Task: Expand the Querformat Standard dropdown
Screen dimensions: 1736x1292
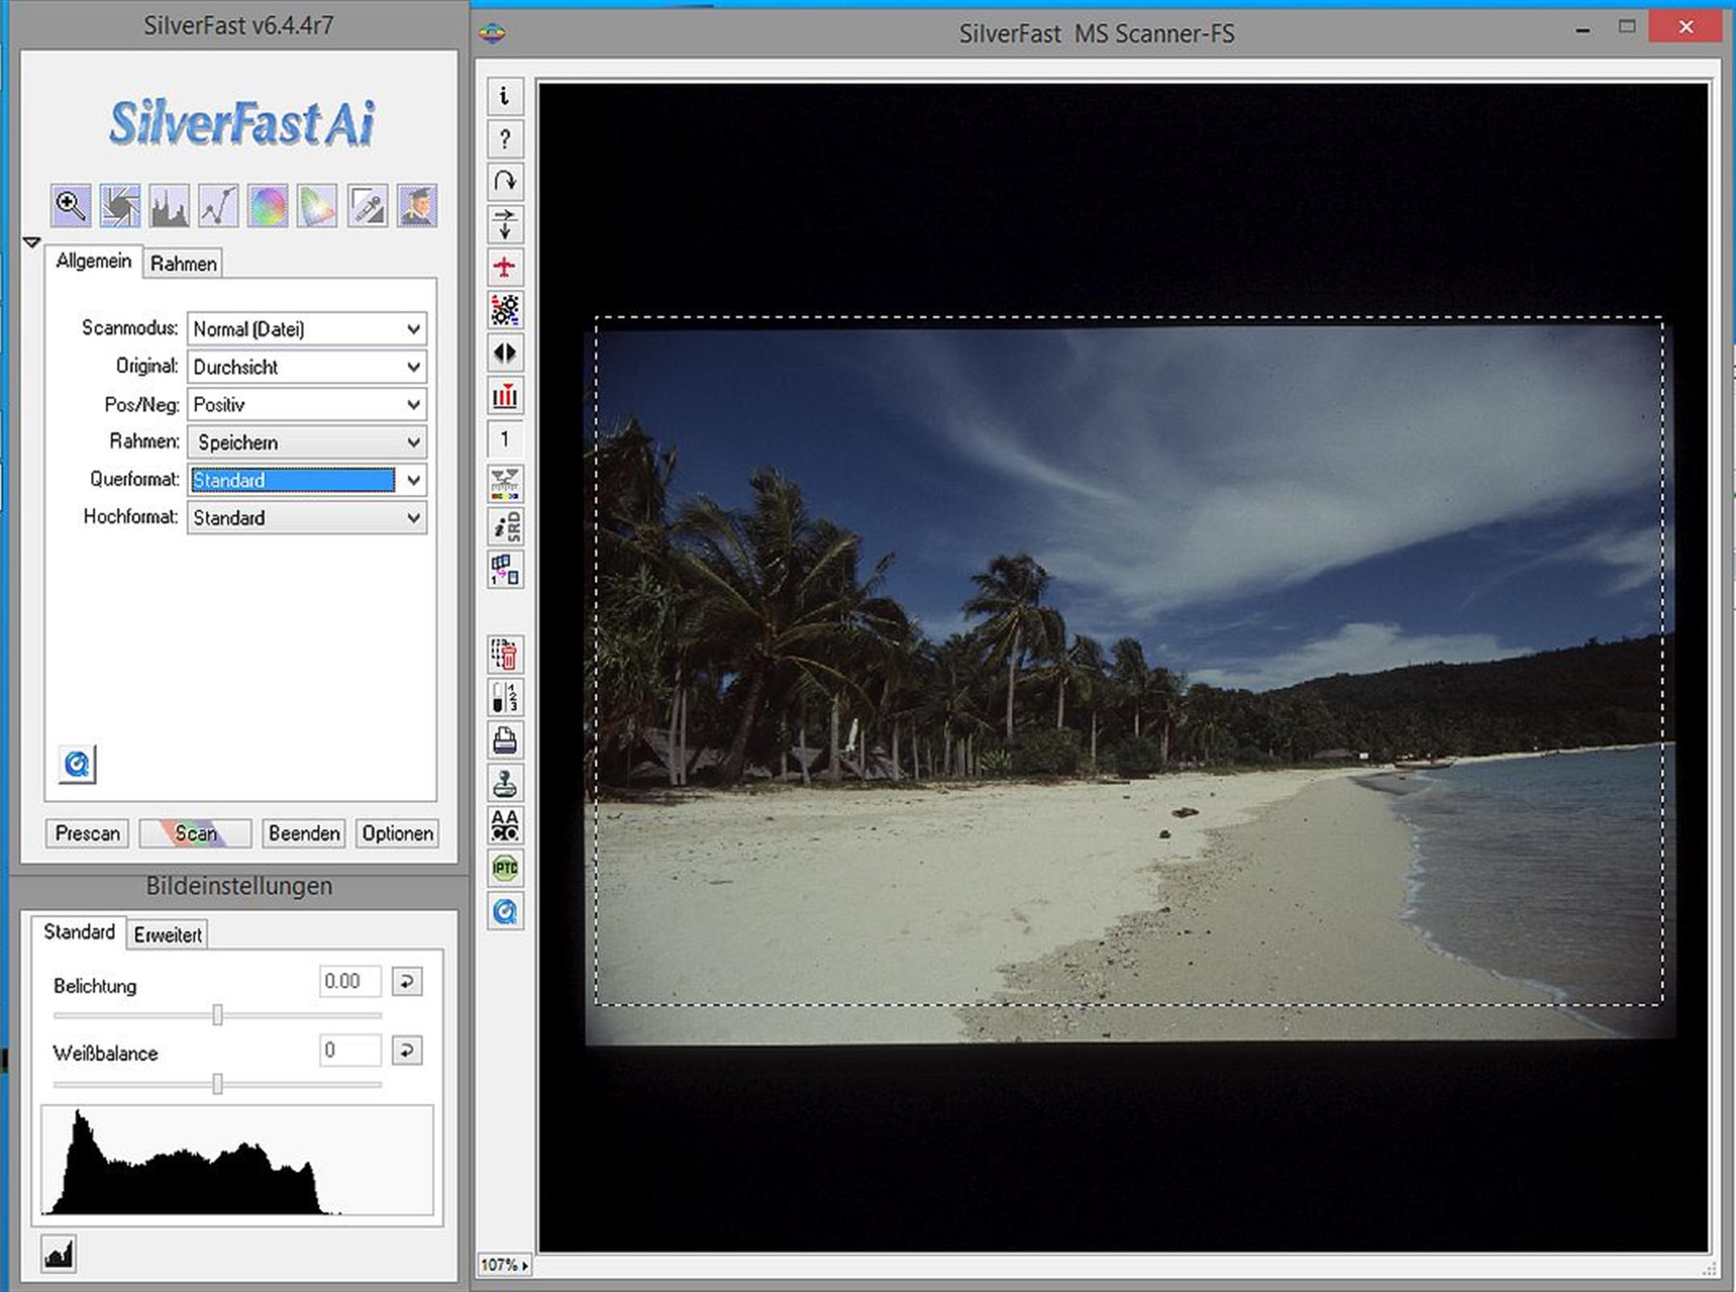Action: click(413, 480)
